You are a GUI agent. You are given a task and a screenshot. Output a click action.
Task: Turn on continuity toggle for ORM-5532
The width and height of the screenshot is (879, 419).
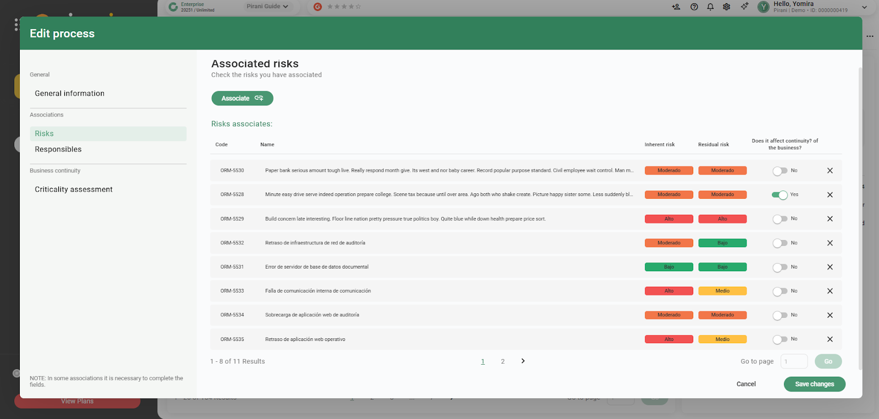click(780, 243)
